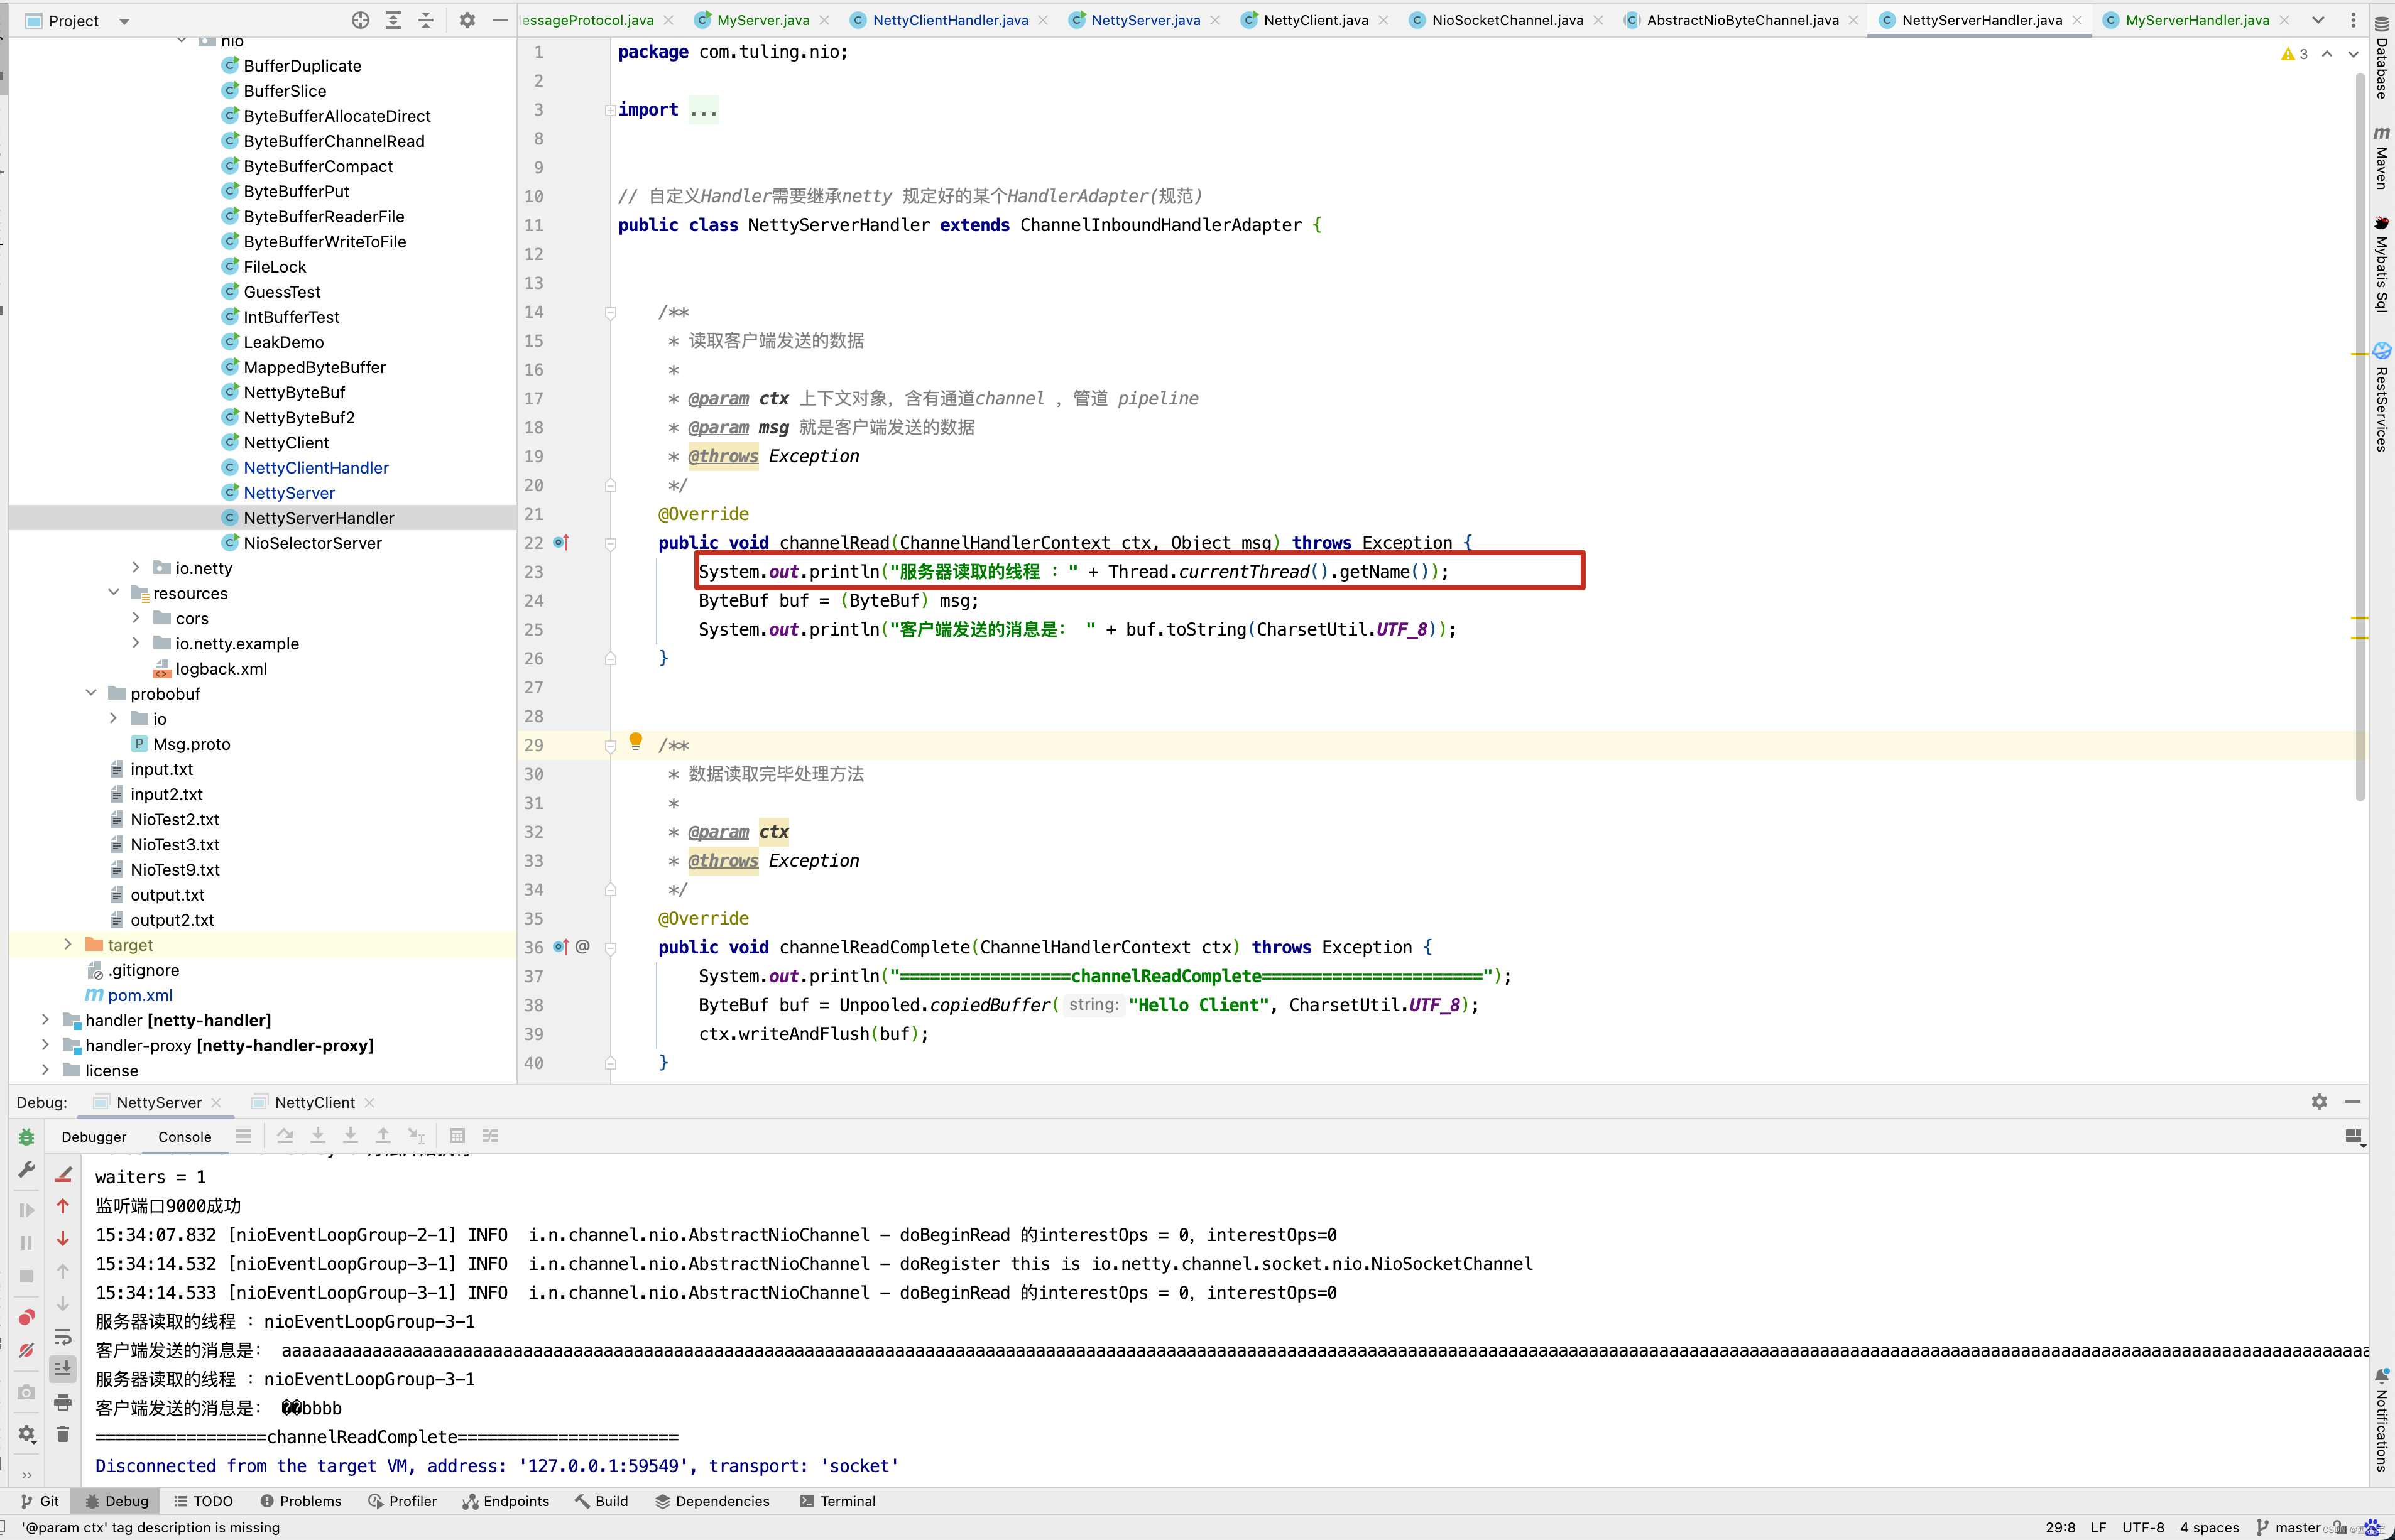Open debug panel settings gear
This screenshot has width=2395, height=1540.
(x=2320, y=1101)
